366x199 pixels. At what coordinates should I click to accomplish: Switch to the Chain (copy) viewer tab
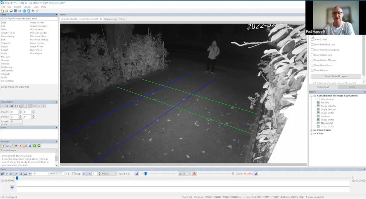pyautogui.click(x=110, y=19)
